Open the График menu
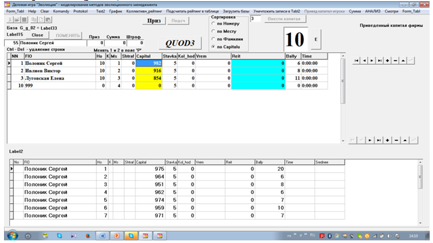433x243 pixels. tap(115, 11)
